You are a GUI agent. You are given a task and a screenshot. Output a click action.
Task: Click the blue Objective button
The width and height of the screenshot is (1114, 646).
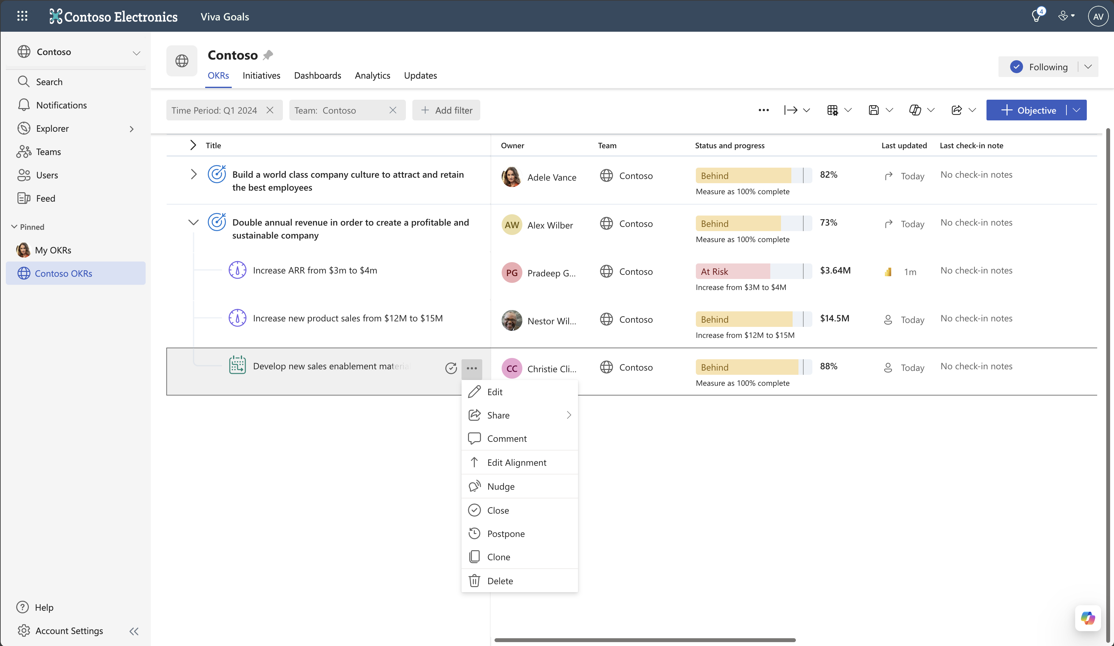pos(1026,110)
